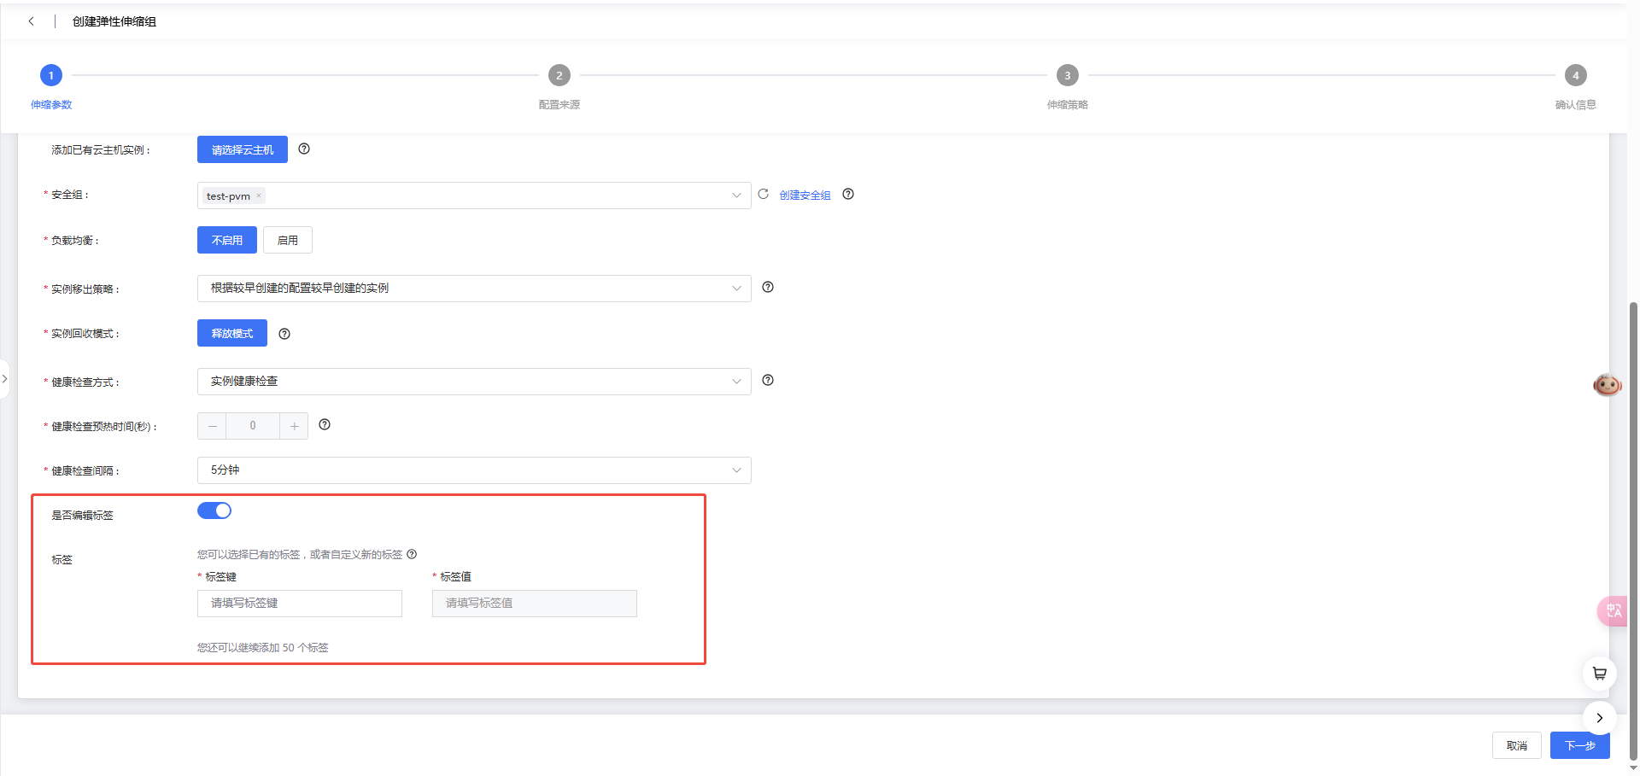Screen dimensions: 1640x776
Task: Open the 健康检查间隔 dropdown
Action: 474,470
